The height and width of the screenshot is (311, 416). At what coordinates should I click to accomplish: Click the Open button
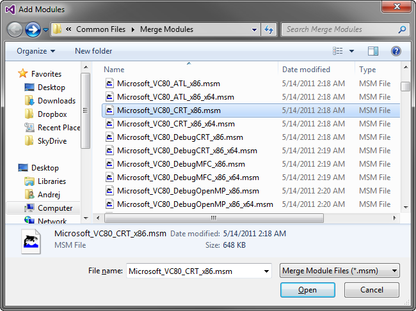307,290
